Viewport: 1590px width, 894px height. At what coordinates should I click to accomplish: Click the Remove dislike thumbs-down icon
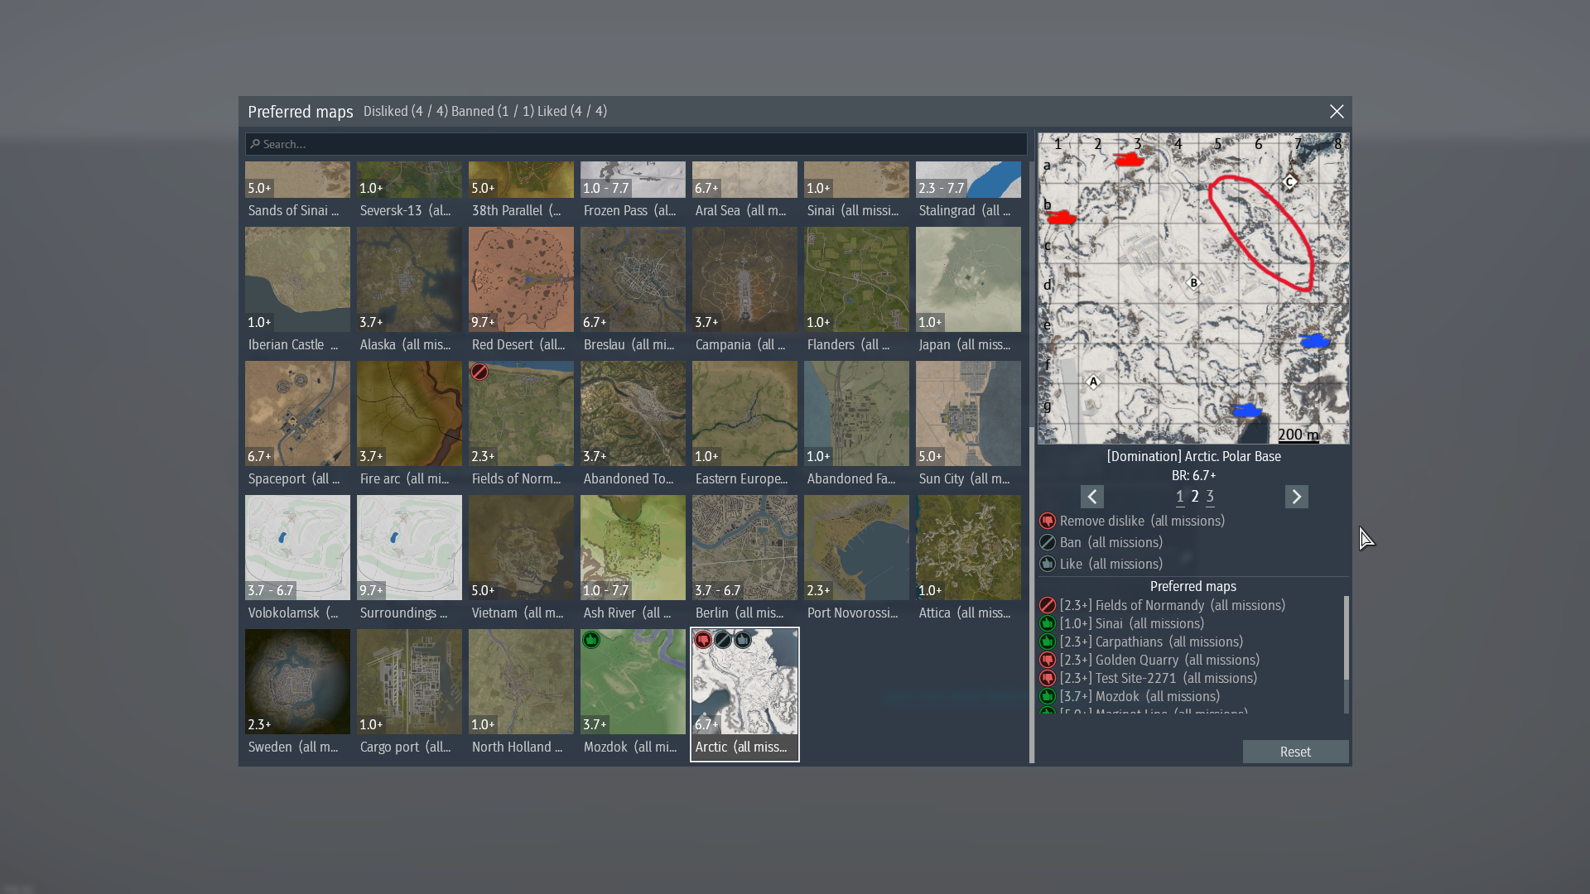[x=1048, y=521]
